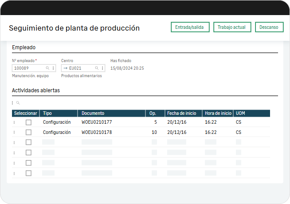Click the Descanso button
The width and height of the screenshot is (290, 204).
(269, 27)
